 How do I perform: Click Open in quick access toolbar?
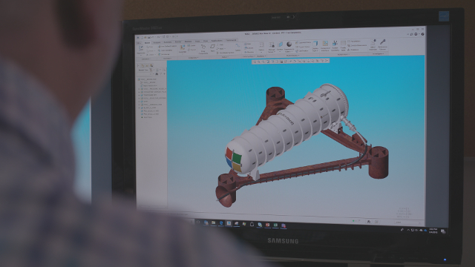(145, 37)
